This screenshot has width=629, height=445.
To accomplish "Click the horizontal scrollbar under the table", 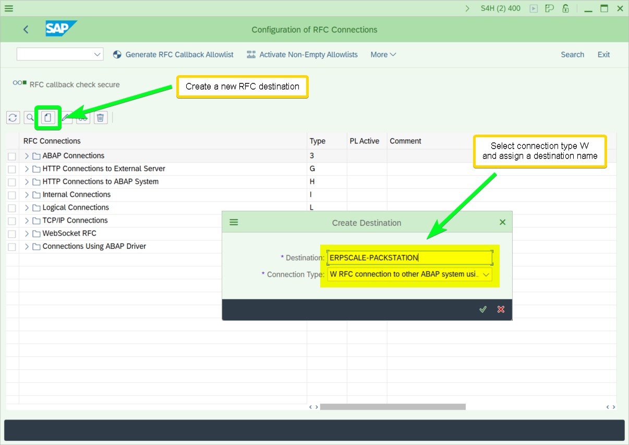I will [x=392, y=407].
